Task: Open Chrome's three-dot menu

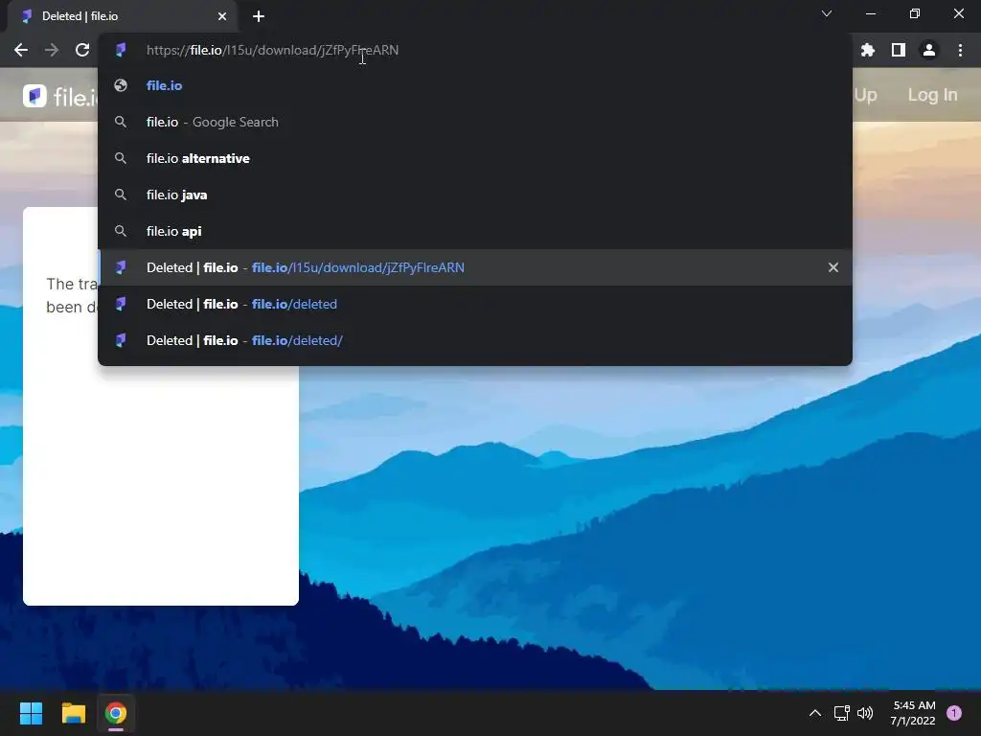Action: pos(960,50)
